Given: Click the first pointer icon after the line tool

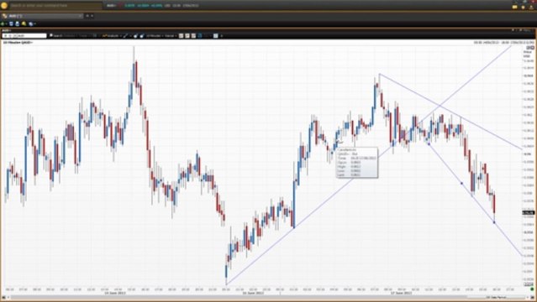Looking at the screenshot, I should [x=135, y=35].
